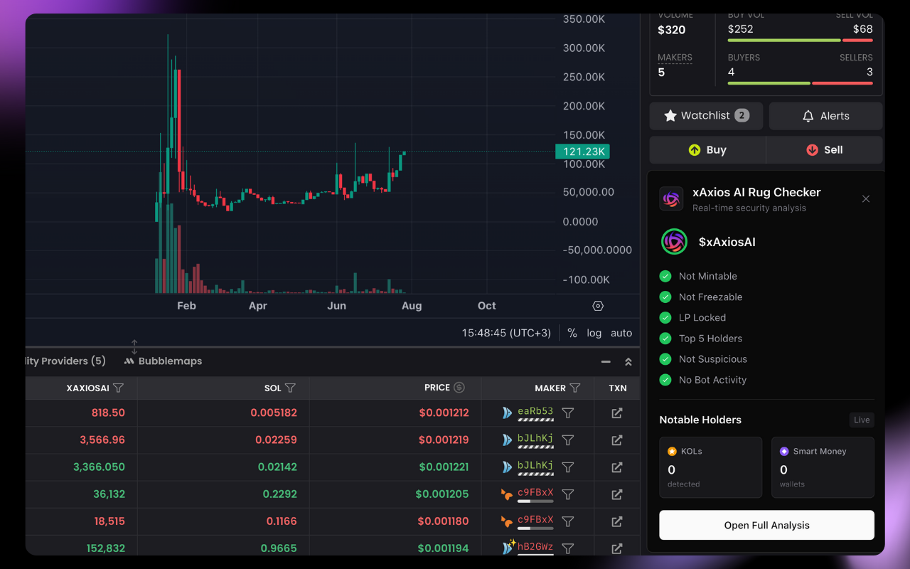Click the Not Mintable check item
910x569 pixels.
coord(700,277)
